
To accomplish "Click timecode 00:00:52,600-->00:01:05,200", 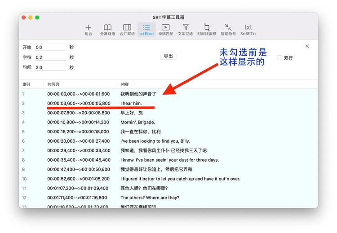I will [x=79, y=179].
